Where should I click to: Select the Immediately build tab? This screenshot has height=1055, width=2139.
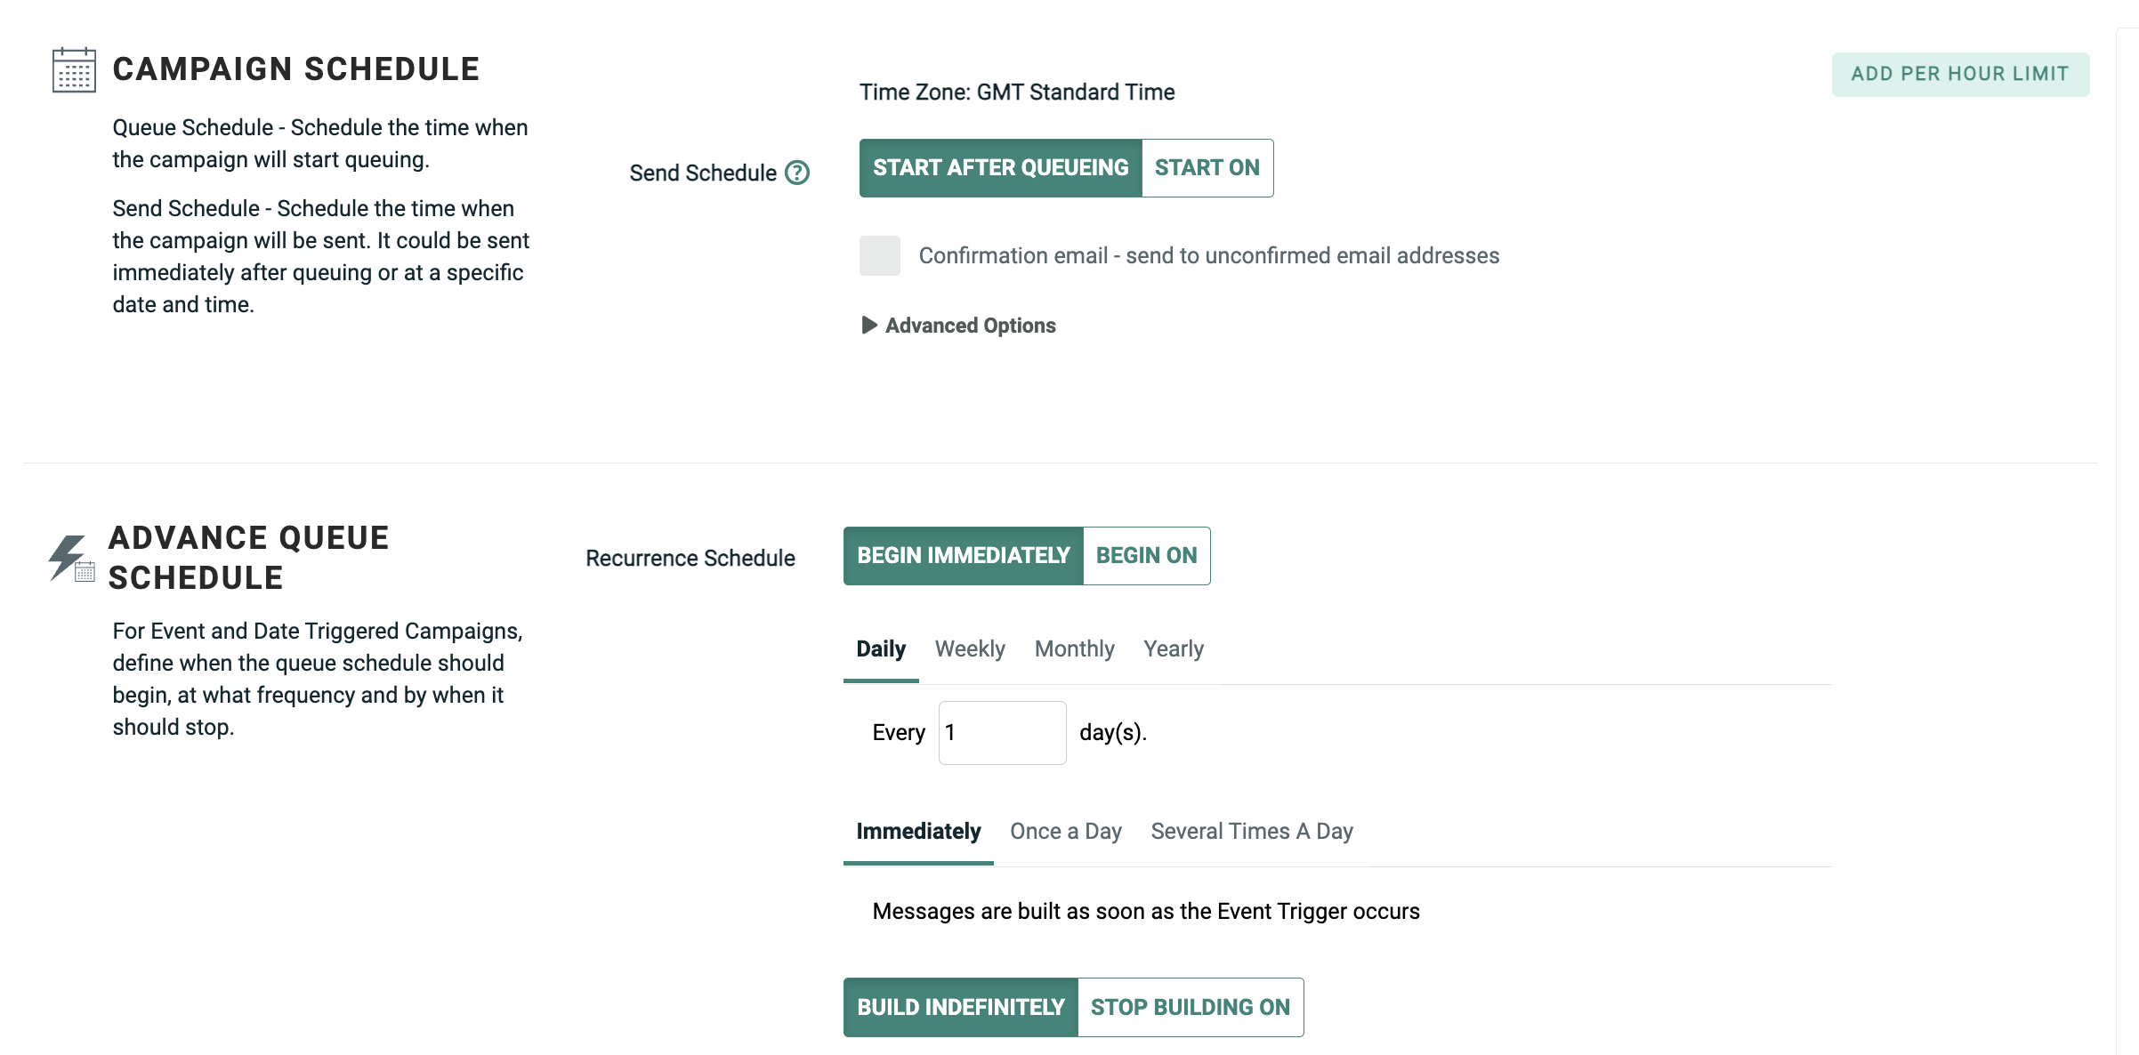click(x=918, y=832)
